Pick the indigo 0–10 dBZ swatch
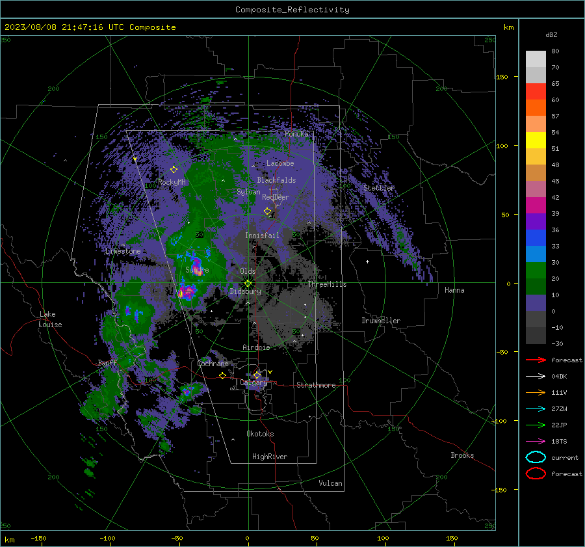The width and height of the screenshot is (585, 547). pos(536,303)
